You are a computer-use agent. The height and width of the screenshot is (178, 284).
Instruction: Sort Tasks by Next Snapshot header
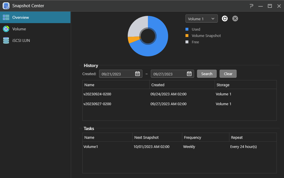157,138
